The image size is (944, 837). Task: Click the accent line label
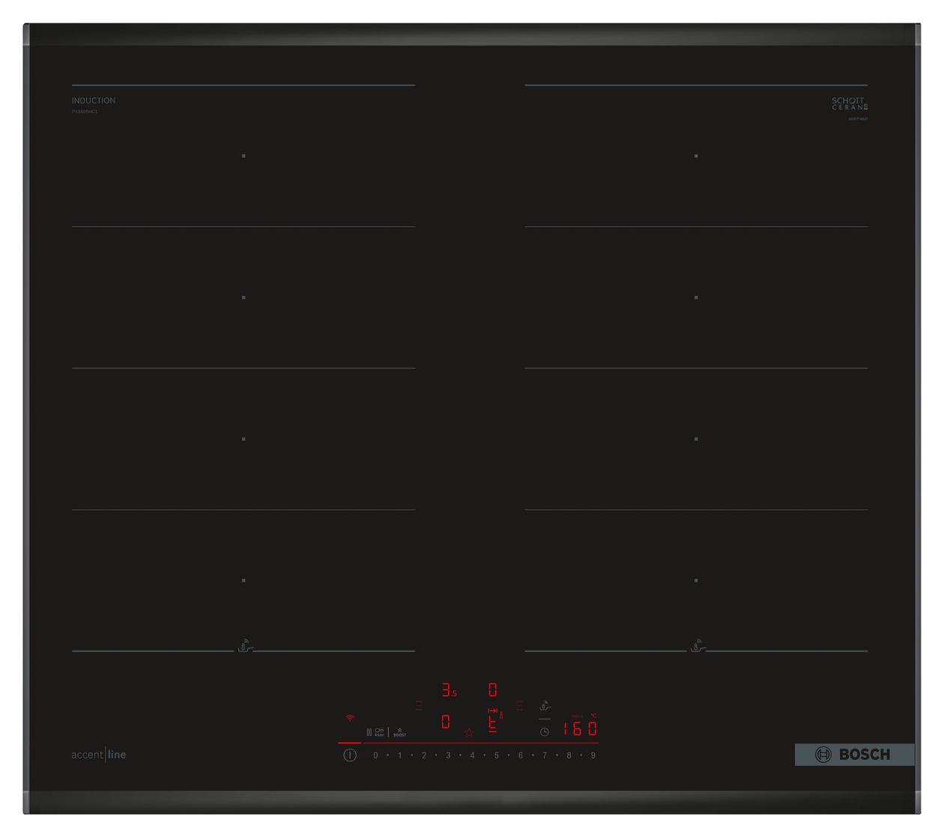point(99,755)
